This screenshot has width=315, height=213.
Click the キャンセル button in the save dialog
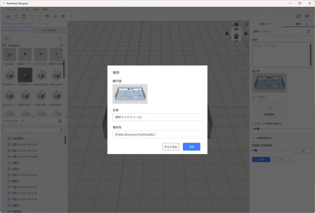pos(171,147)
